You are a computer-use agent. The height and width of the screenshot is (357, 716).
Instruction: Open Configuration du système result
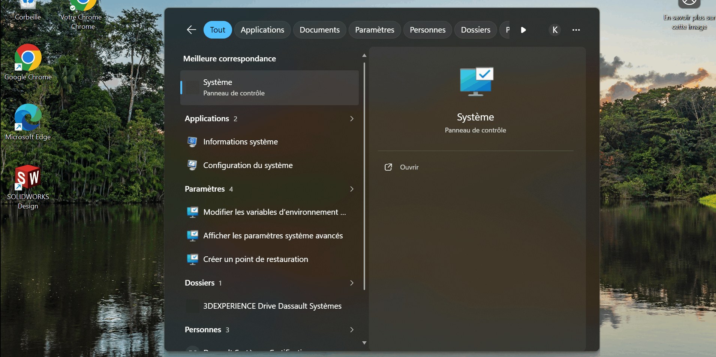pyautogui.click(x=270, y=165)
